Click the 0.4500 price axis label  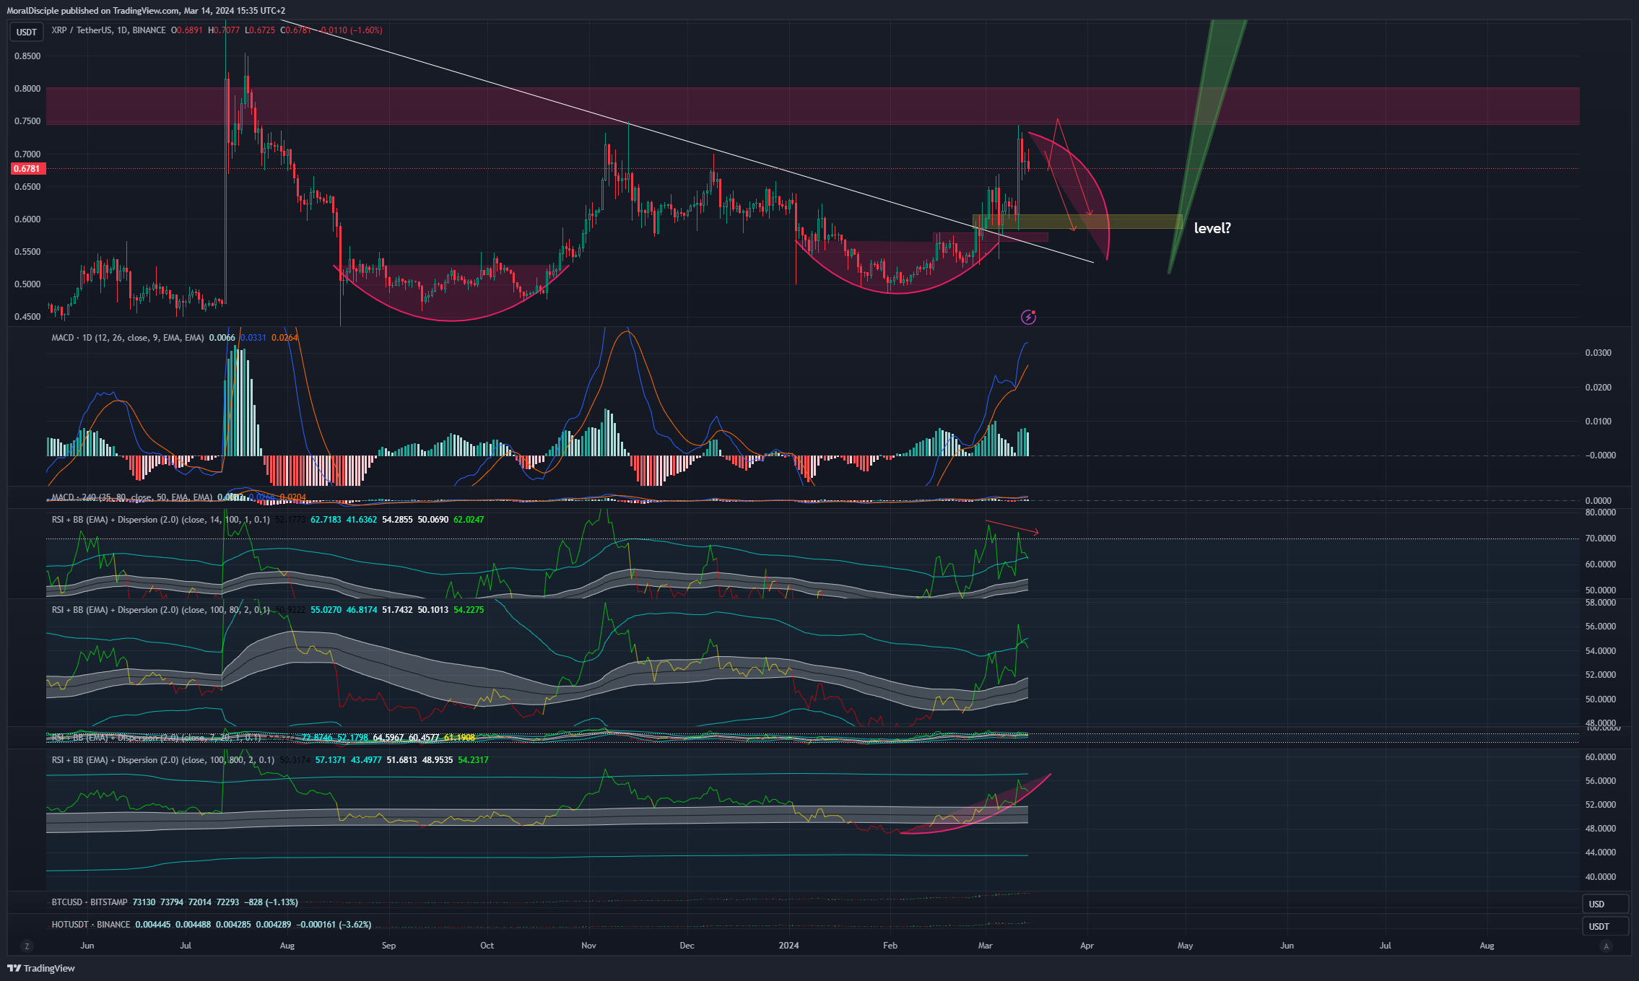(27, 317)
